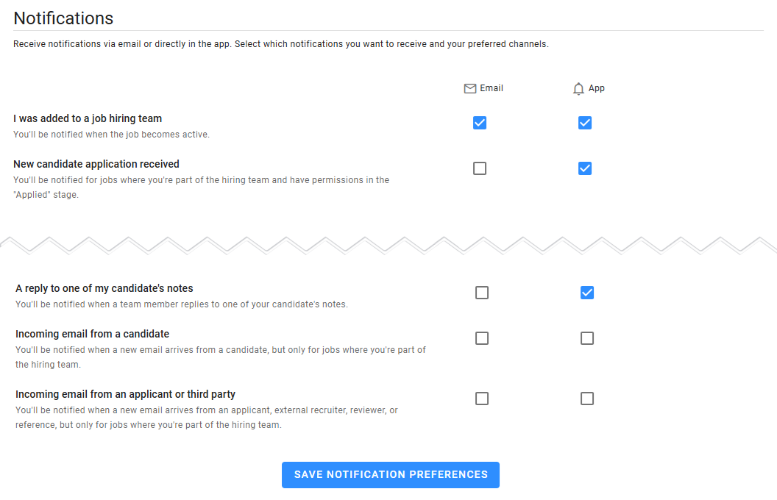
Task: Click "Incoming email from a candidate" label
Action: click(x=93, y=334)
